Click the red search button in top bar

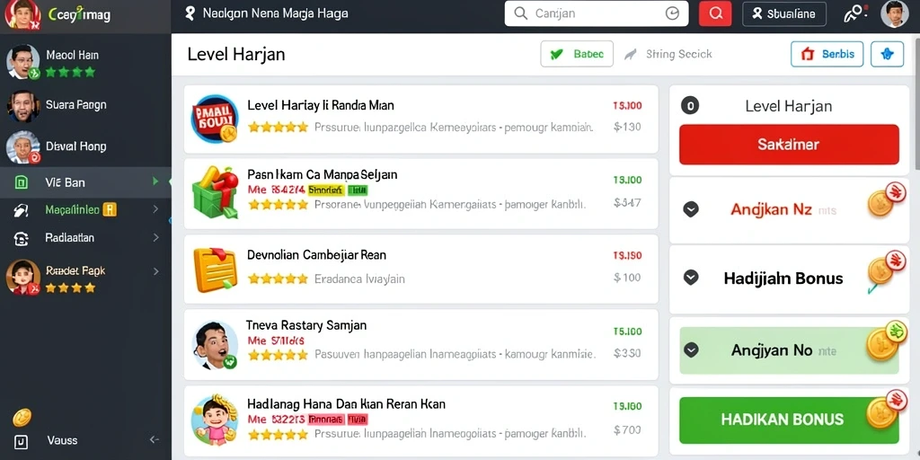(x=715, y=13)
